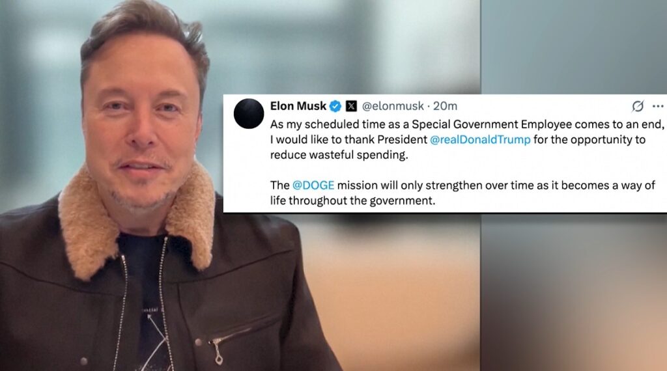Screen dimensions: 667x371
Task: Open the Elon Musk display name
Action: tap(298, 106)
